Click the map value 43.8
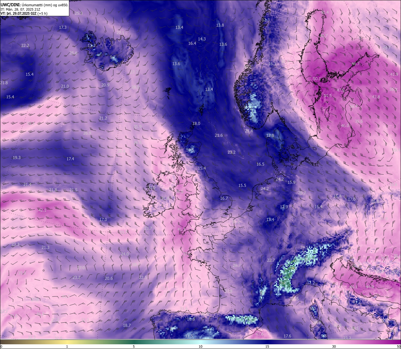Screen dimensions: 401x349 (376, 97)
